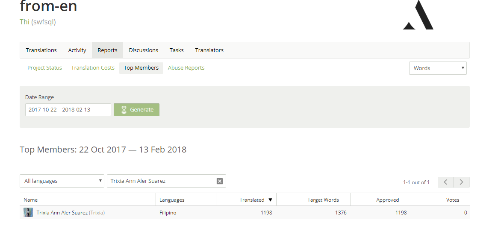Click the project logo image
Screen dimensions: 495x226
coord(418,15)
